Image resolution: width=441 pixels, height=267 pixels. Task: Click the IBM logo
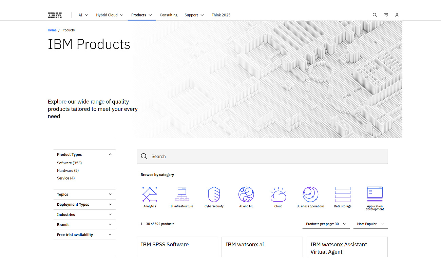pyautogui.click(x=55, y=15)
